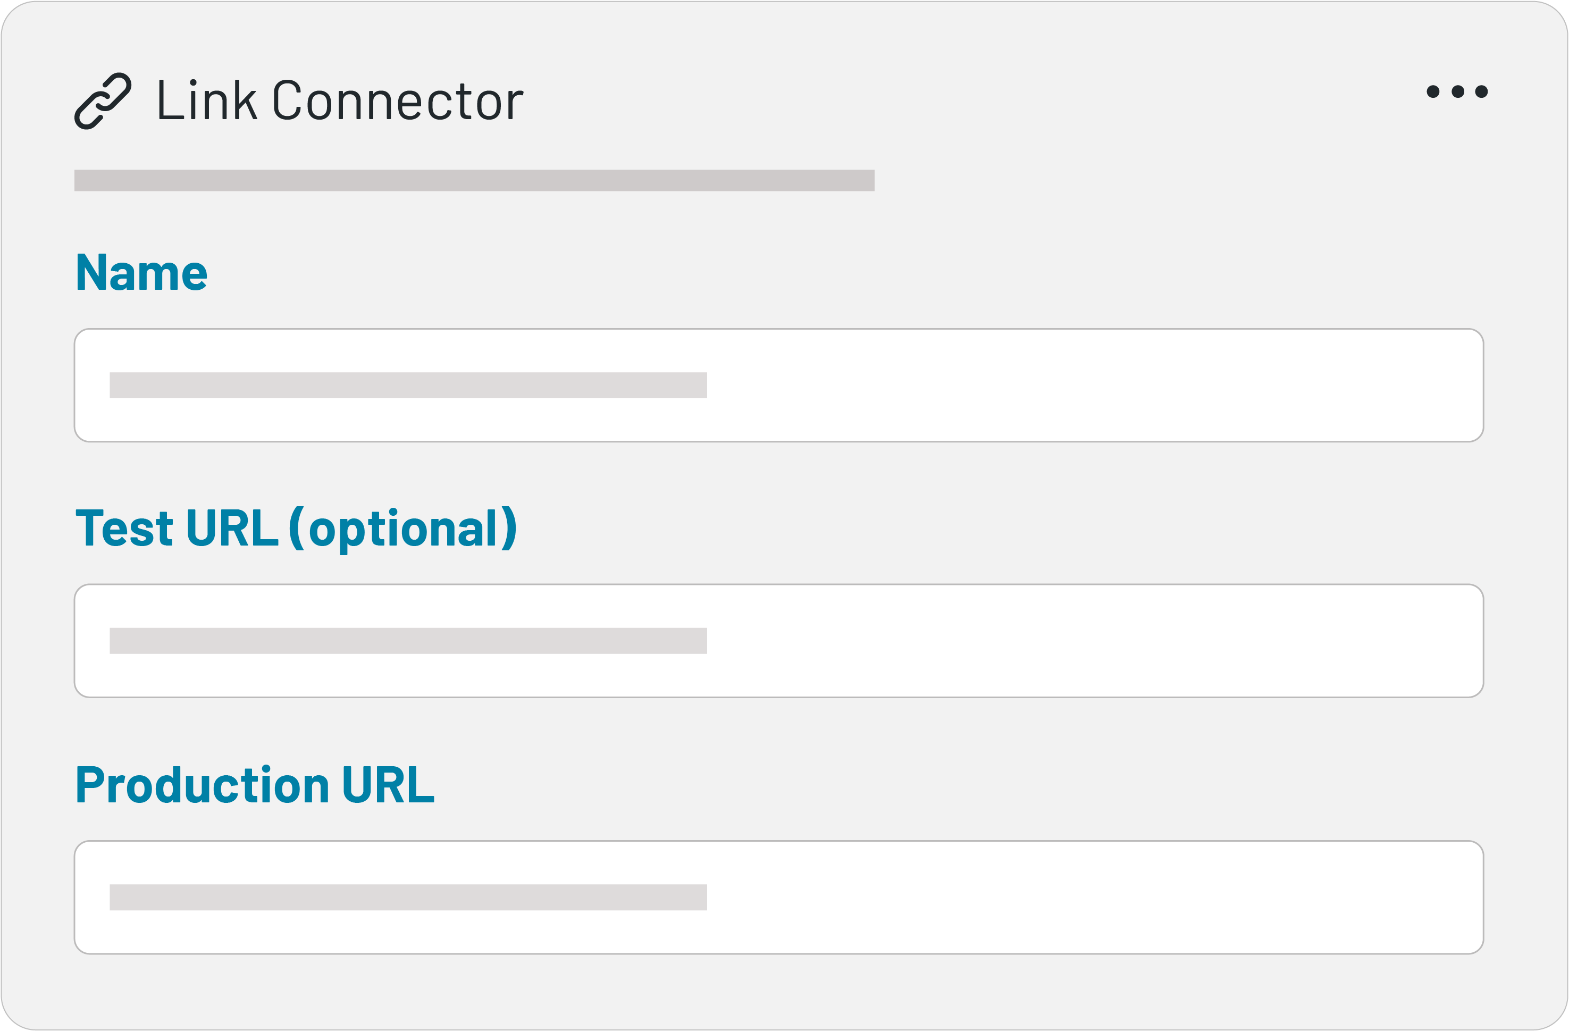This screenshot has width=1569, height=1031.
Task: Click the Production URL label
Action: click(x=255, y=784)
